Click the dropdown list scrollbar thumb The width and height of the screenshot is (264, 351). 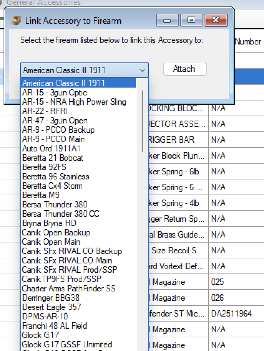(x=142, y=121)
